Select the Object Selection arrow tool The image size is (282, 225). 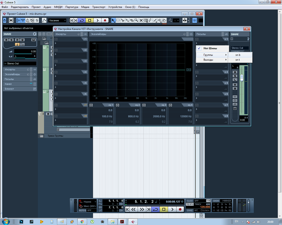pos(113,21)
